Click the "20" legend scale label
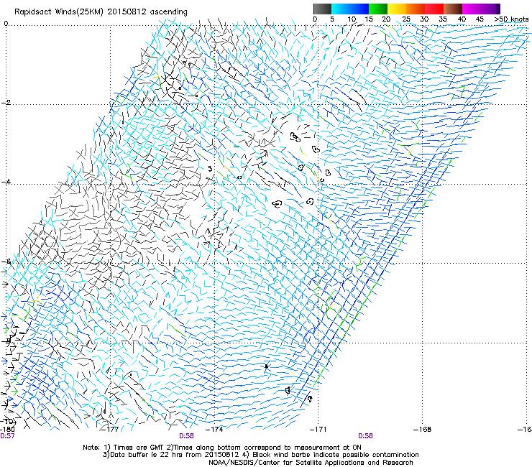This screenshot has width=532, height=467. 386,19
